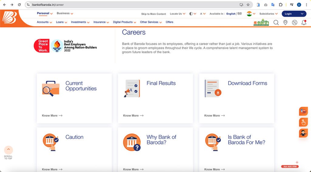Open the Is Bank of Baroda For Me? heading
The height and width of the screenshot is (172, 311).
point(246,140)
